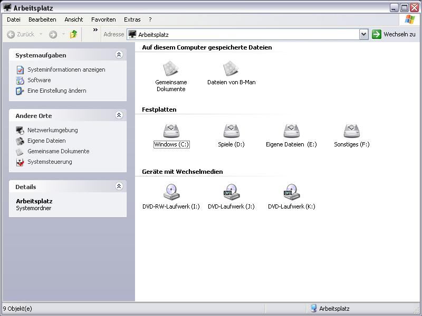
Task: Click the Systemsteuerung icon in sidebar
Action: [x=20, y=162]
